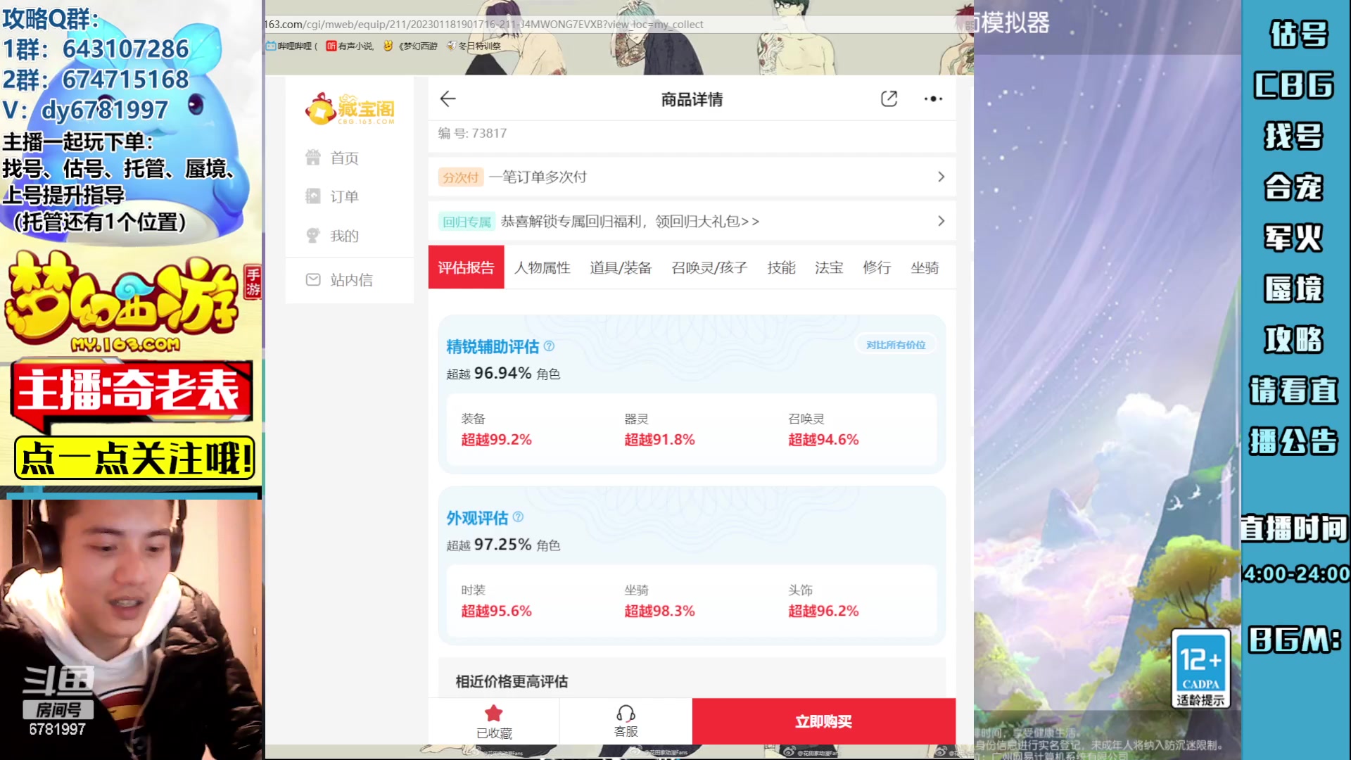Viewport: 1351px width, 760px height.
Task: Open the three-dot more options menu
Action: [933, 99]
